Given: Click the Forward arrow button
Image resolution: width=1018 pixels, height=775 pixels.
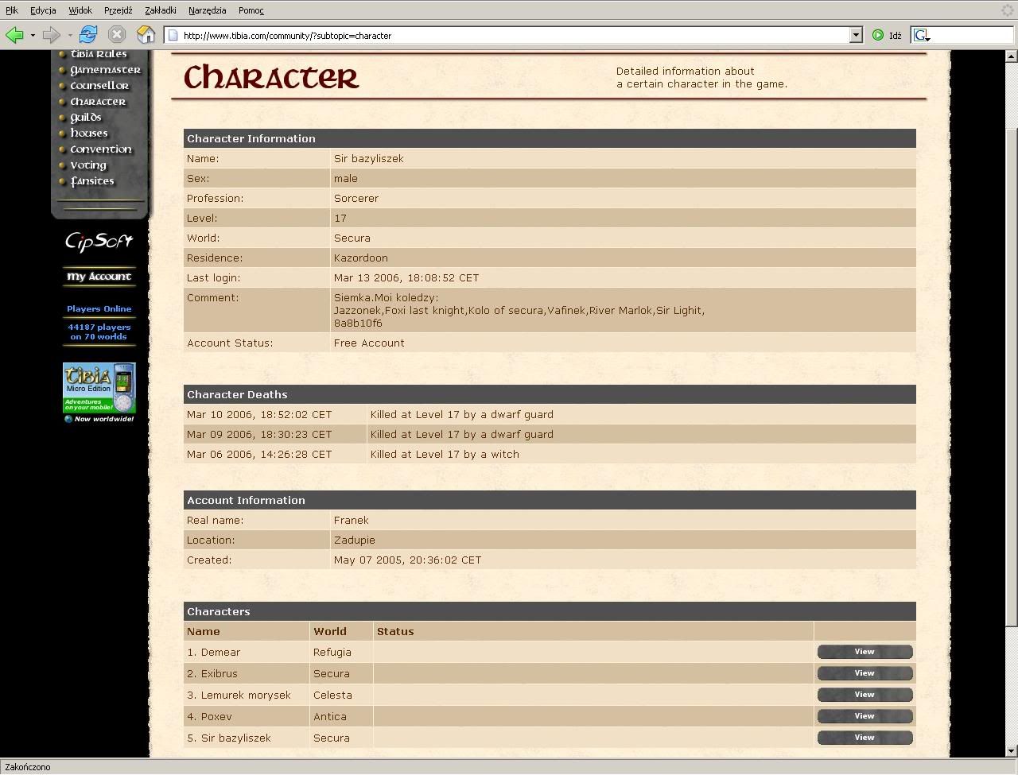Looking at the screenshot, I should (x=51, y=35).
